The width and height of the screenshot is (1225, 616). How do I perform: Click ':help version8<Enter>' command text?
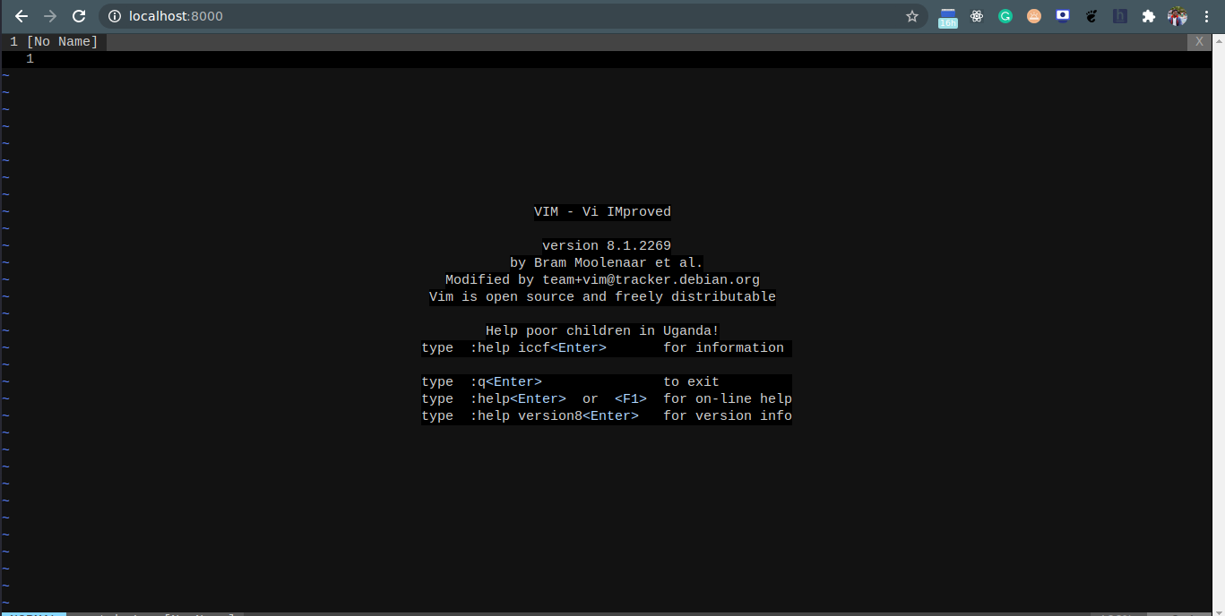coord(554,416)
